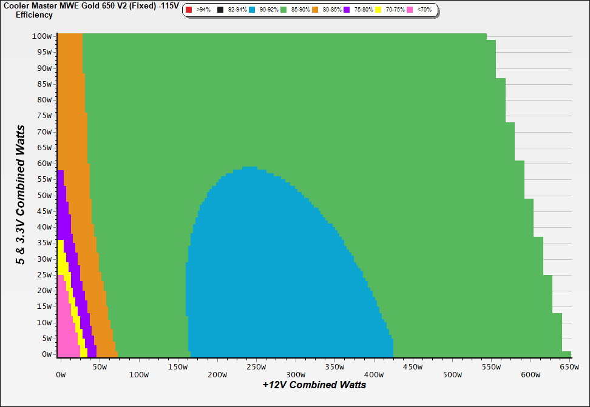This screenshot has height=407, width=590.
Task: Click the blue 90-92% efficiency region
Action: (273, 273)
